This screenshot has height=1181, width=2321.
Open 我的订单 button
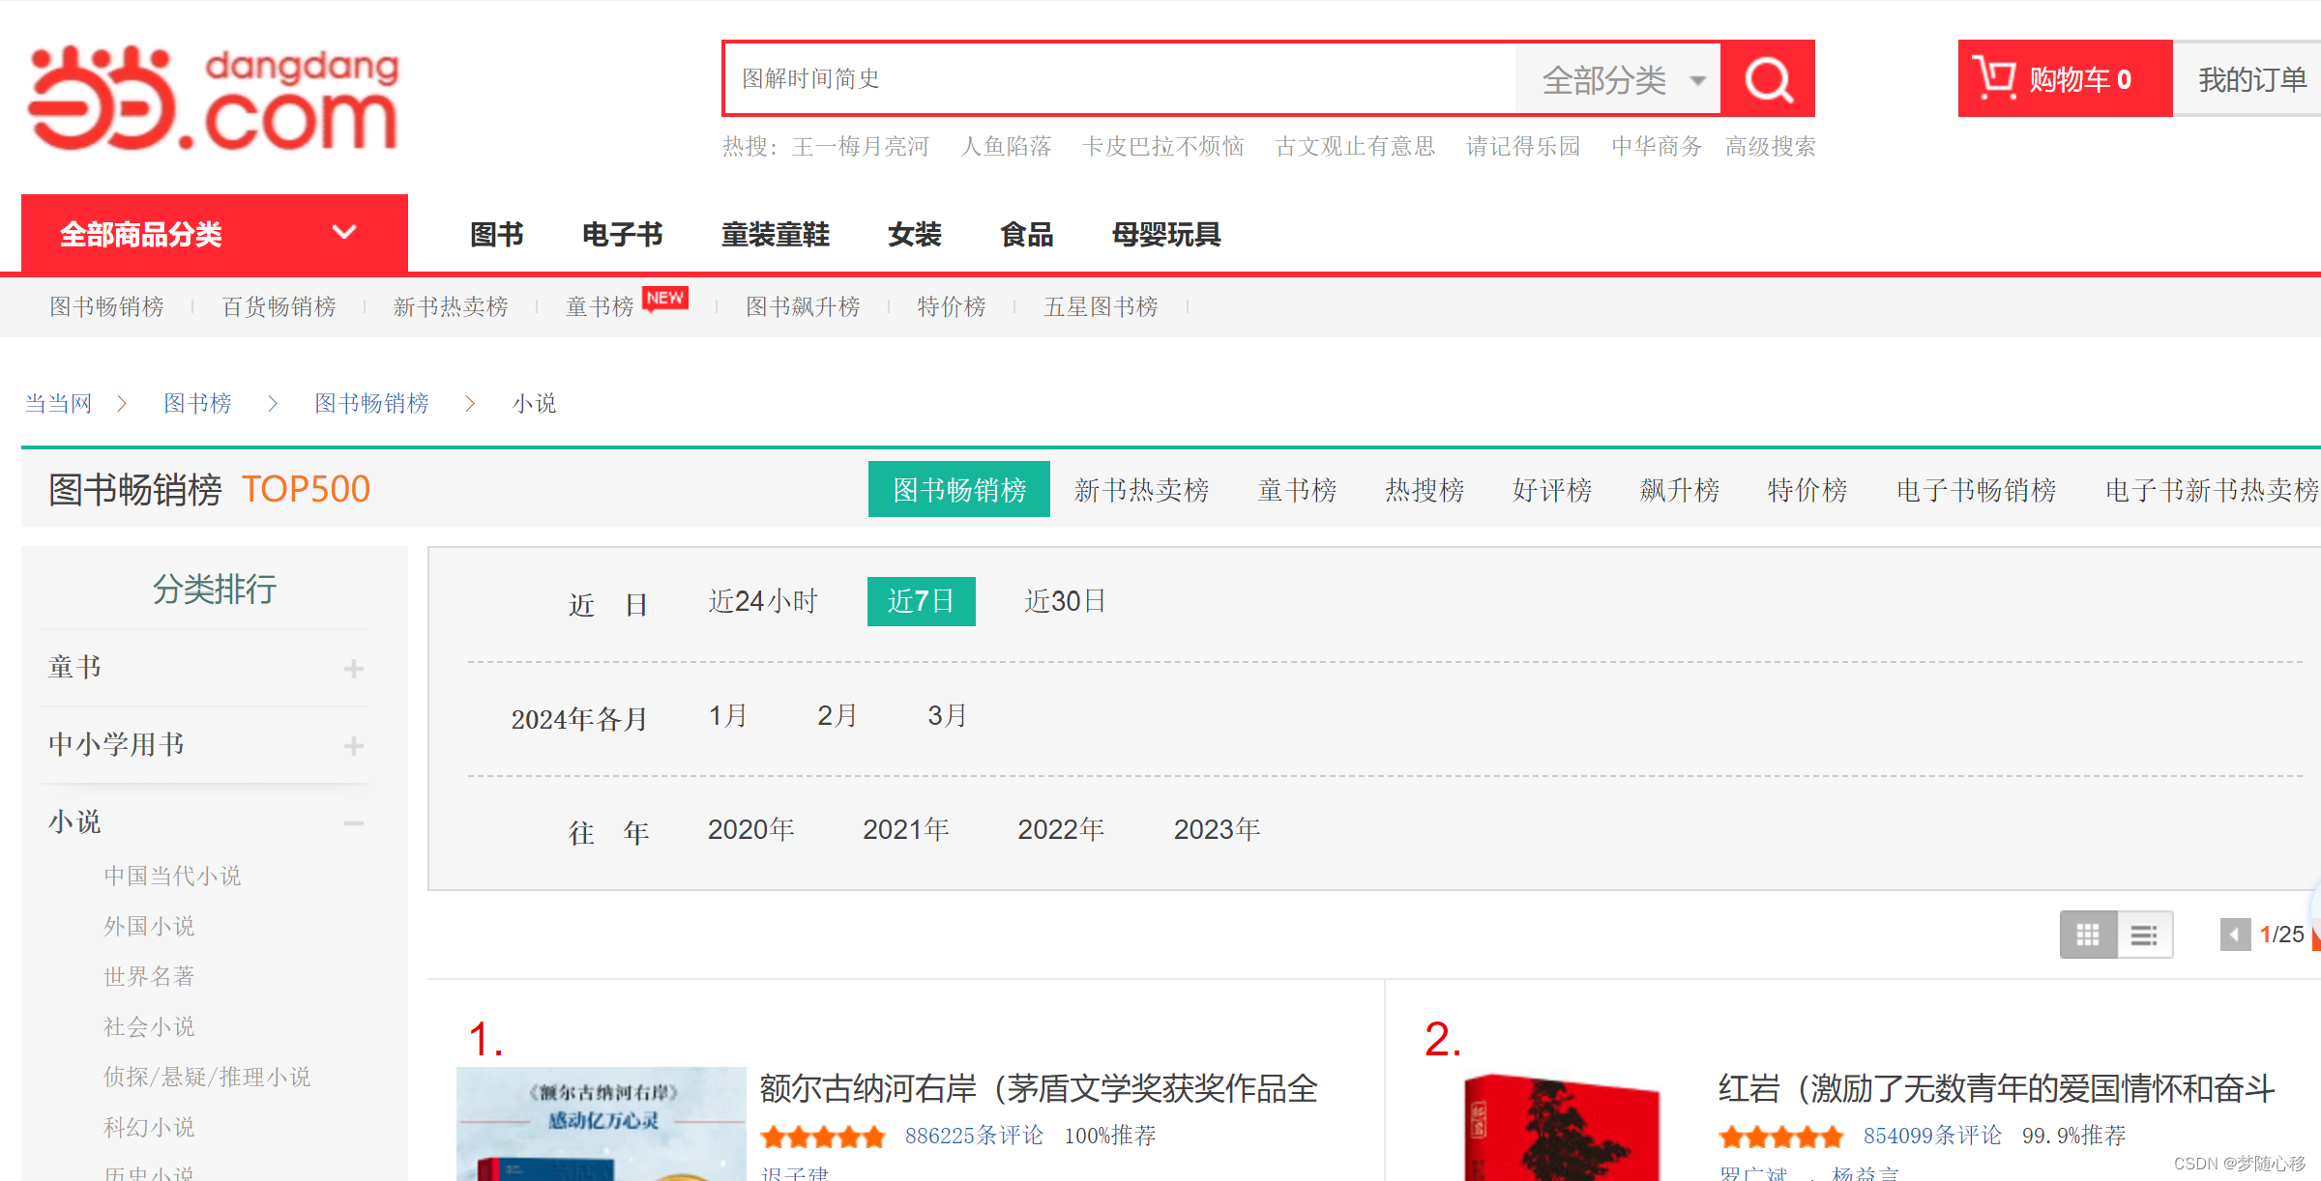coord(2251,79)
